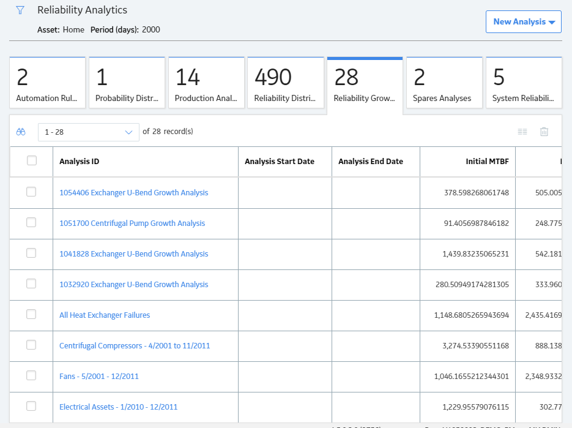Open the Reliability Distribution tab showing 490

pos(286,83)
